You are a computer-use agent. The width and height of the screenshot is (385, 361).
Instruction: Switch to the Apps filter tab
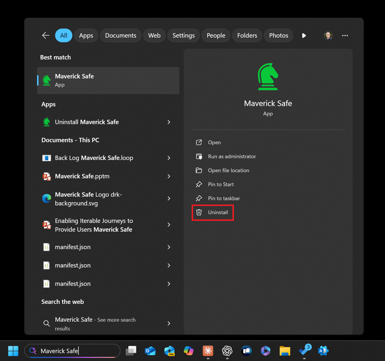pyautogui.click(x=86, y=36)
